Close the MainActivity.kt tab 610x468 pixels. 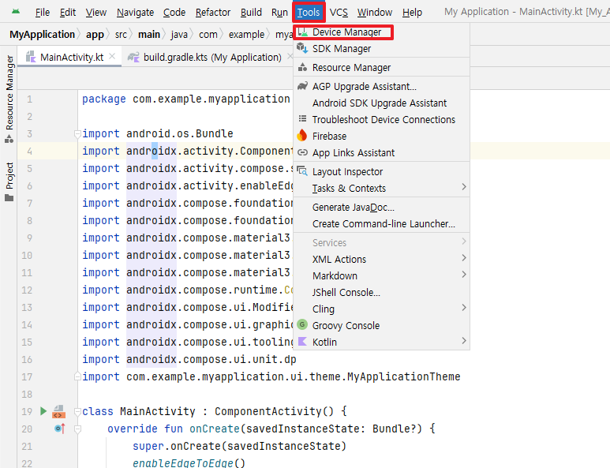tap(112, 56)
